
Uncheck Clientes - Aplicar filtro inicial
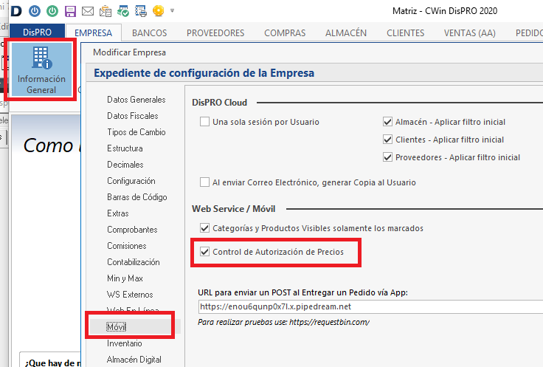click(x=387, y=140)
